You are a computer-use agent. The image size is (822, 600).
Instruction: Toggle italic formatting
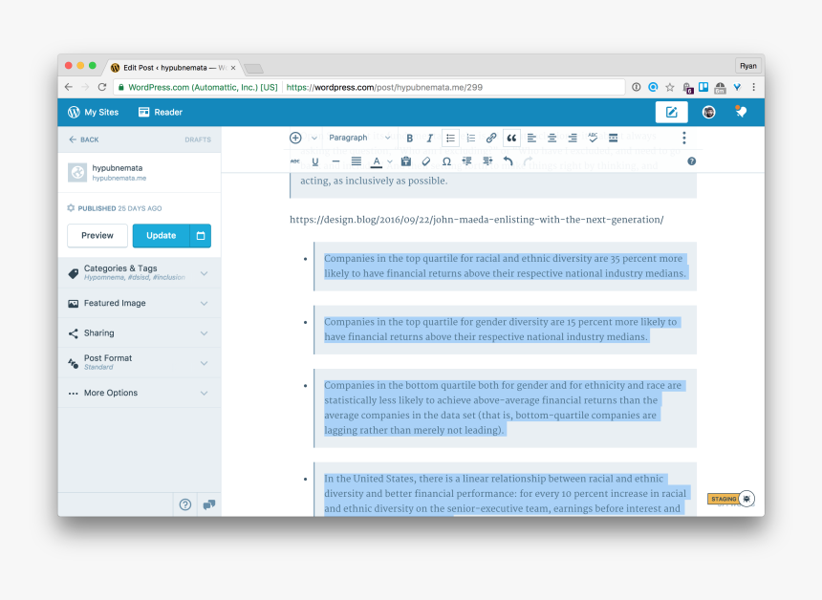pos(429,138)
